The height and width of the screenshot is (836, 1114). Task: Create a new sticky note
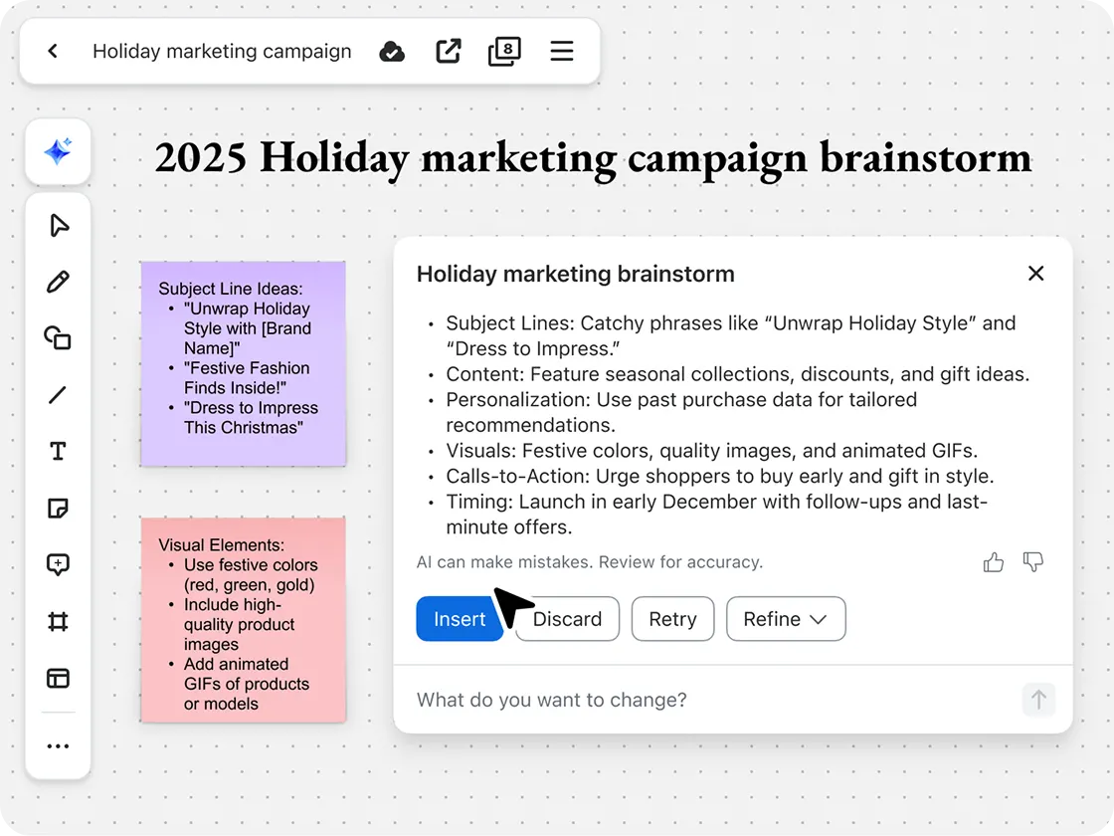tap(58, 508)
